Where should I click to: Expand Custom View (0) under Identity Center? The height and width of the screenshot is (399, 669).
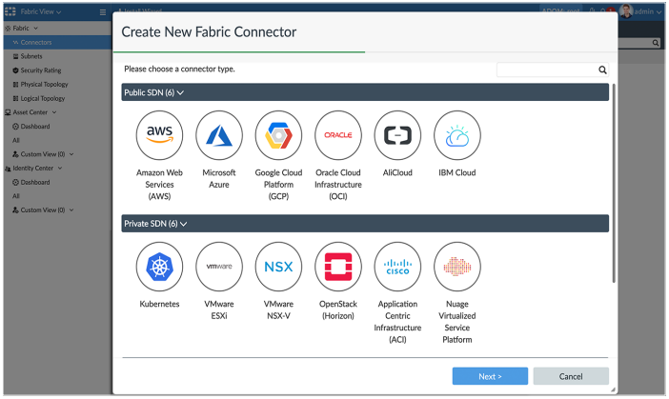coord(71,210)
